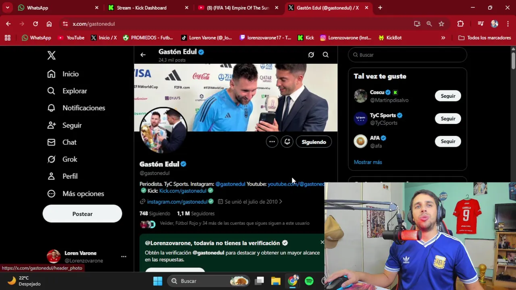Open the followers you know text
This screenshot has width=516, height=290.
tap(235, 223)
